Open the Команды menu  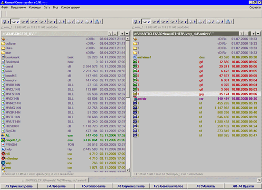pos(35,7)
